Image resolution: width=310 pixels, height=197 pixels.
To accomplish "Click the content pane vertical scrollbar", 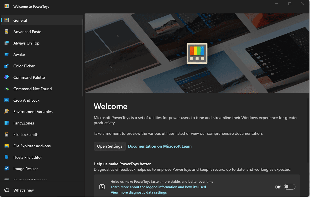I will pyautogui.click(x=308, y=130).
